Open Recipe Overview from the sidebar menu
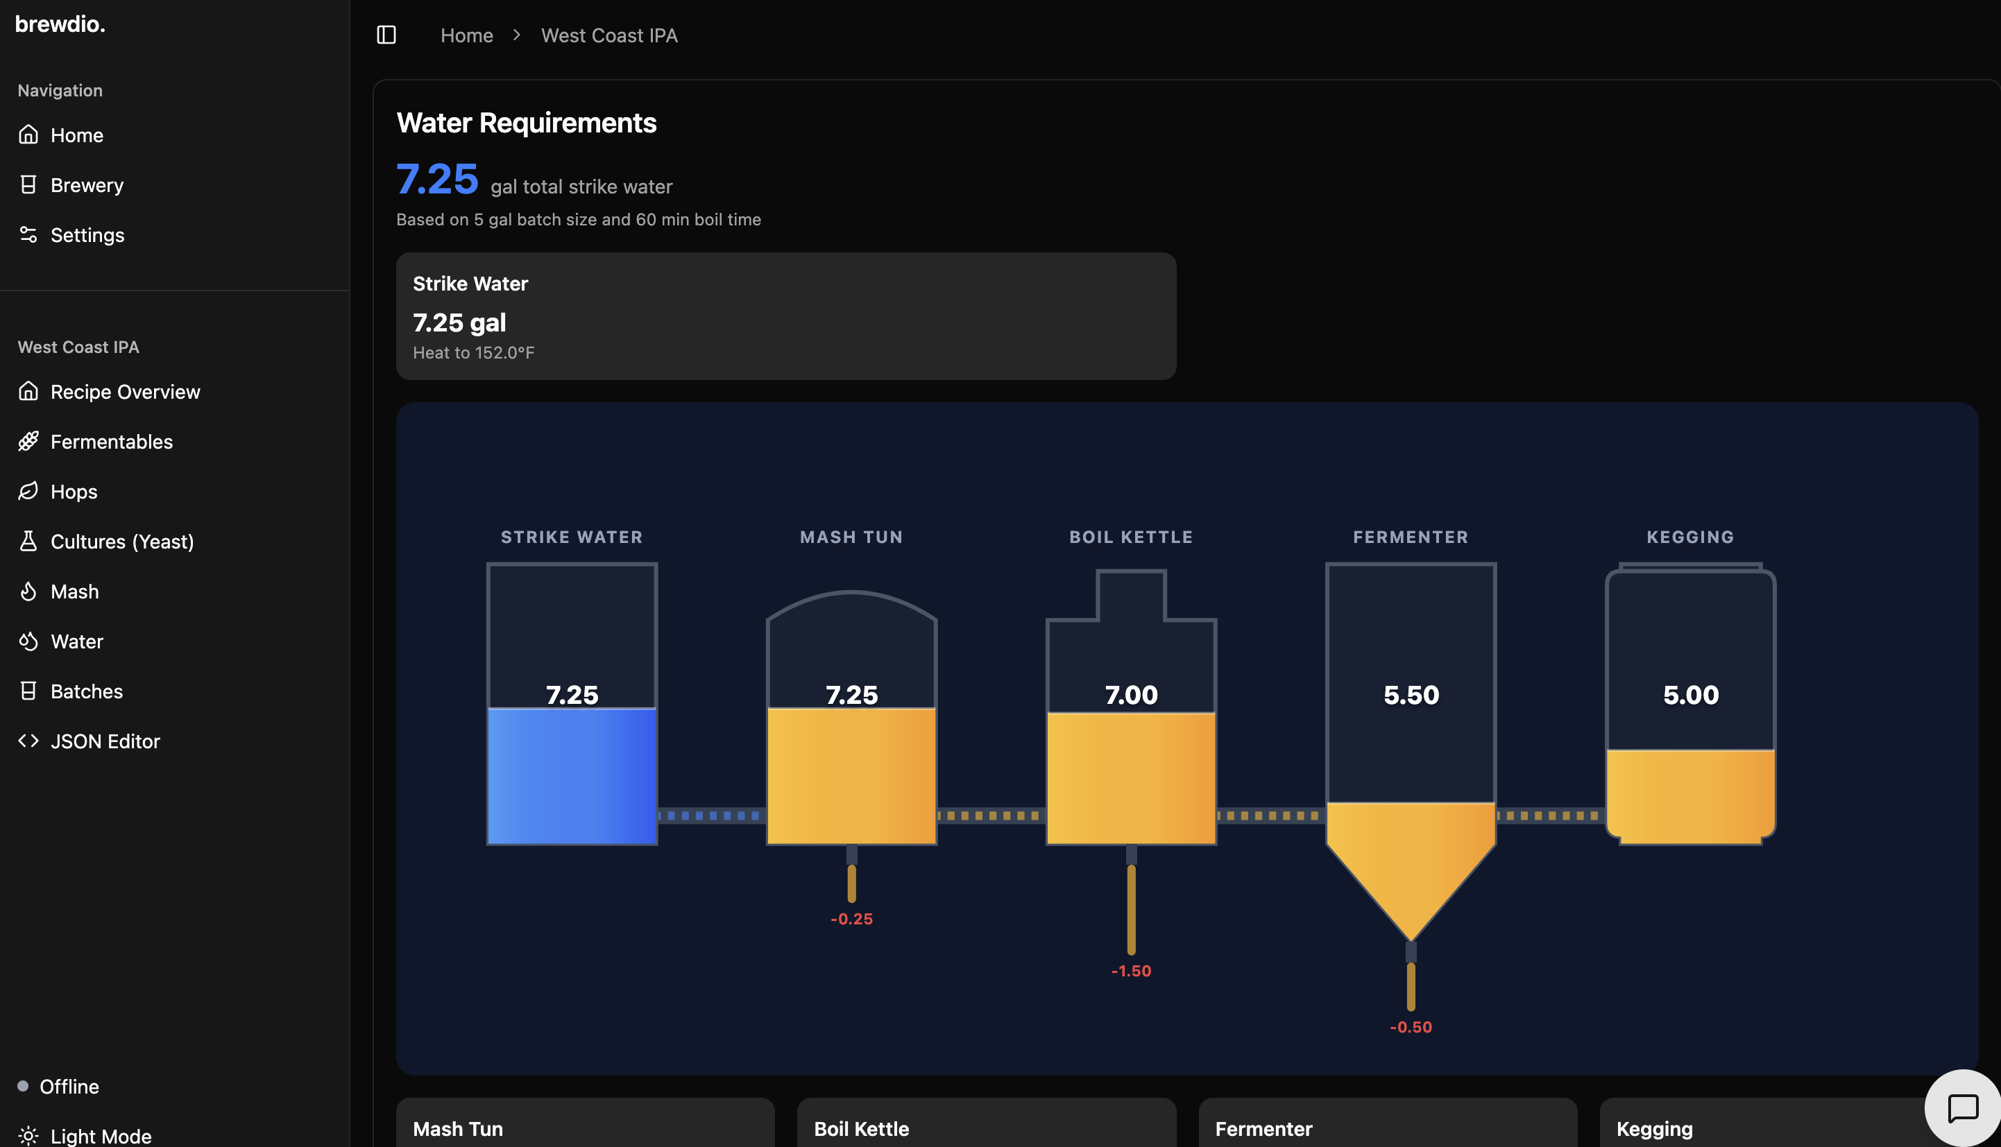This screenshot has height=1147, width=2001. 126,392
